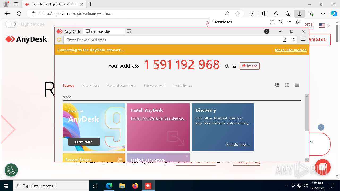340x191 pixels.
Task: Open Downloads folder in Edge panel
Action: point(272,22)
